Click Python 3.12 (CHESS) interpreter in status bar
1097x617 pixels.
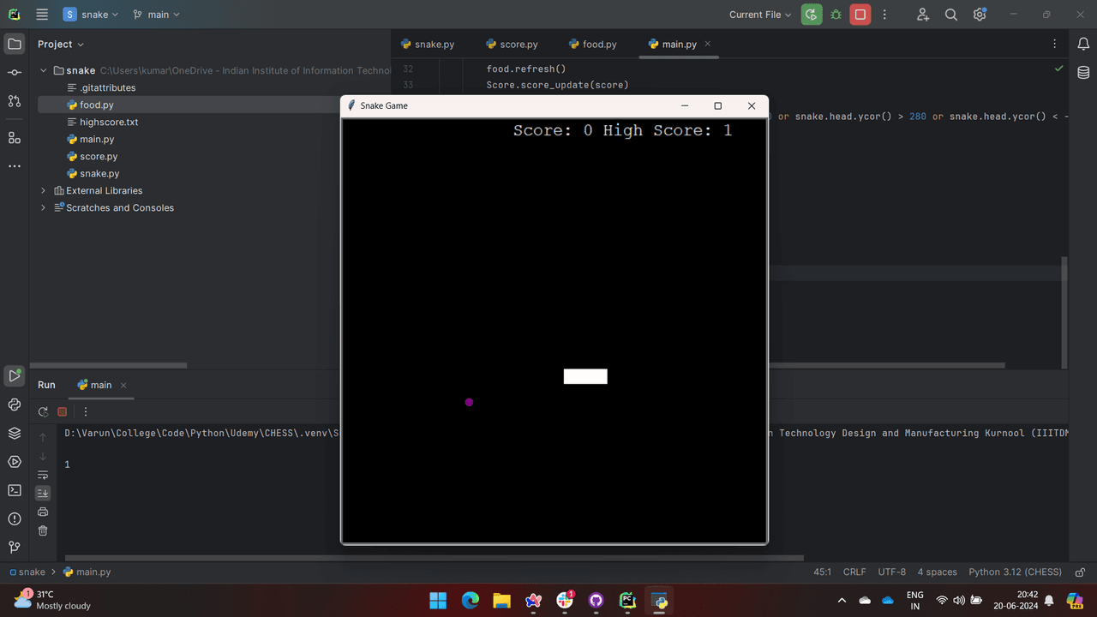(x=1015, y=572)
